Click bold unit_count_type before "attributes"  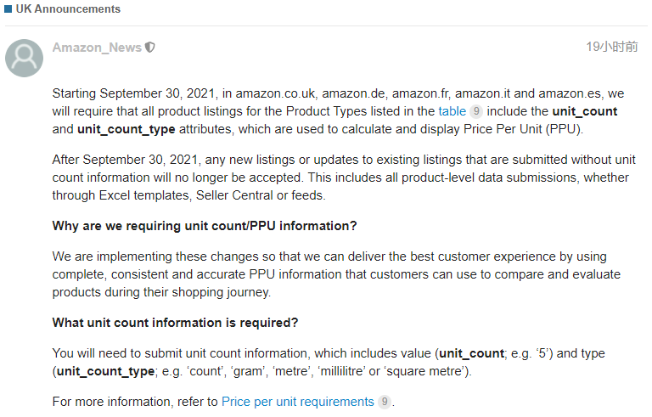pos(126,129)
